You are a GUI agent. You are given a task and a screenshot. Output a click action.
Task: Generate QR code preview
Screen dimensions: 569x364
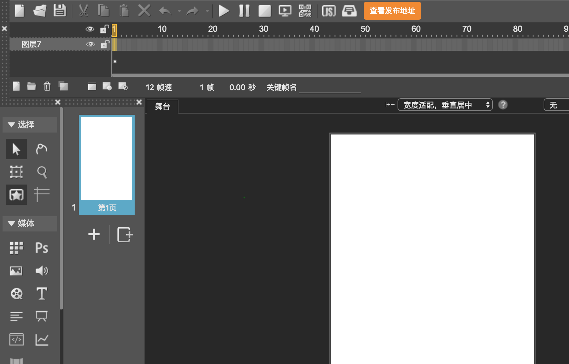(x=305, y=11)
